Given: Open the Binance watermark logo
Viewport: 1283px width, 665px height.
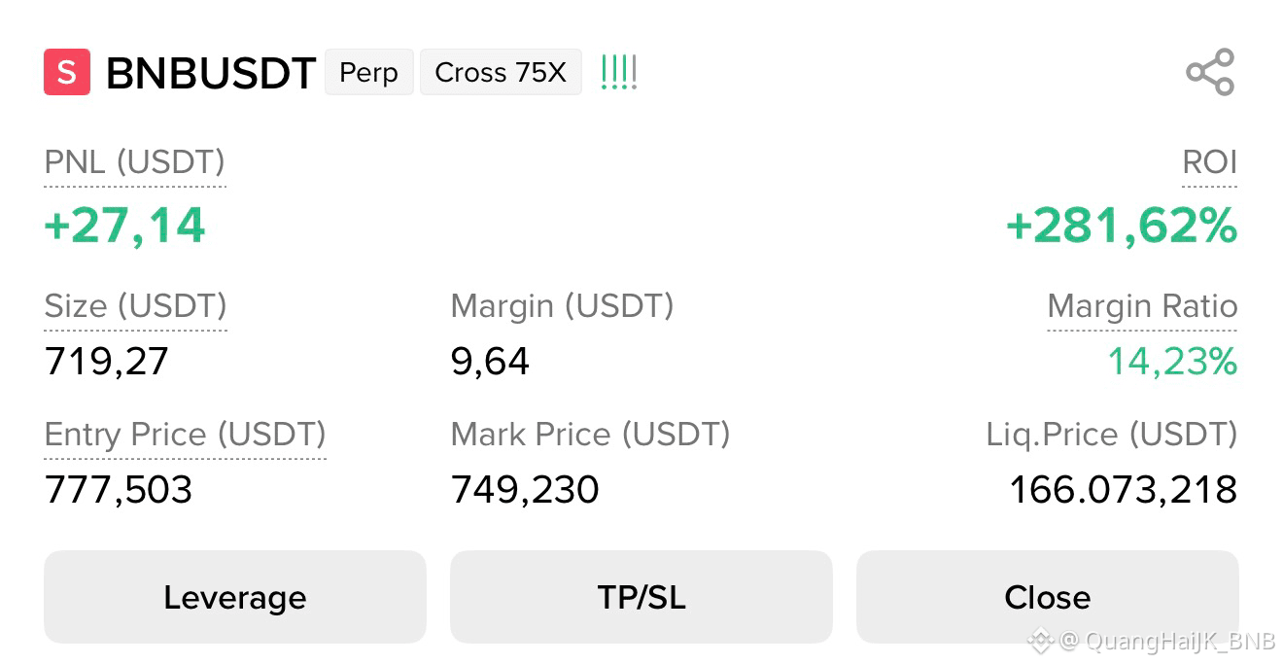Looking at the screenshot, I should [1041, 641].
